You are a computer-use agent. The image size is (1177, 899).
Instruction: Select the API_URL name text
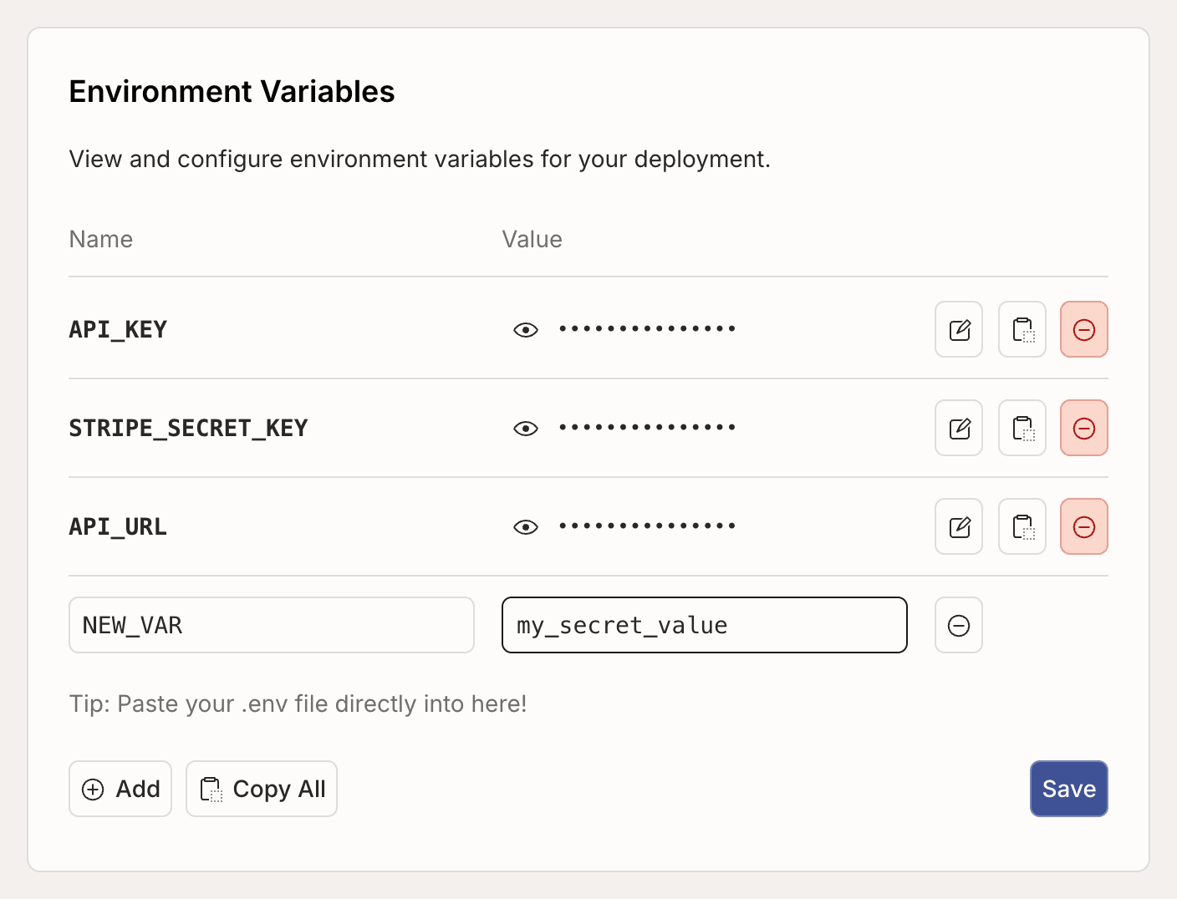(x=118, y=527)
